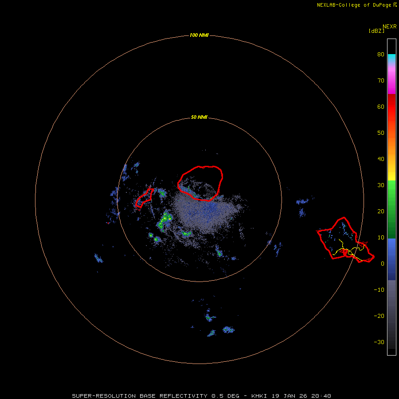Click the 0 value on the dBZ scale
The width and height of the screenshot is (399, 399).
pyautogui.click(x=383, y=264)
